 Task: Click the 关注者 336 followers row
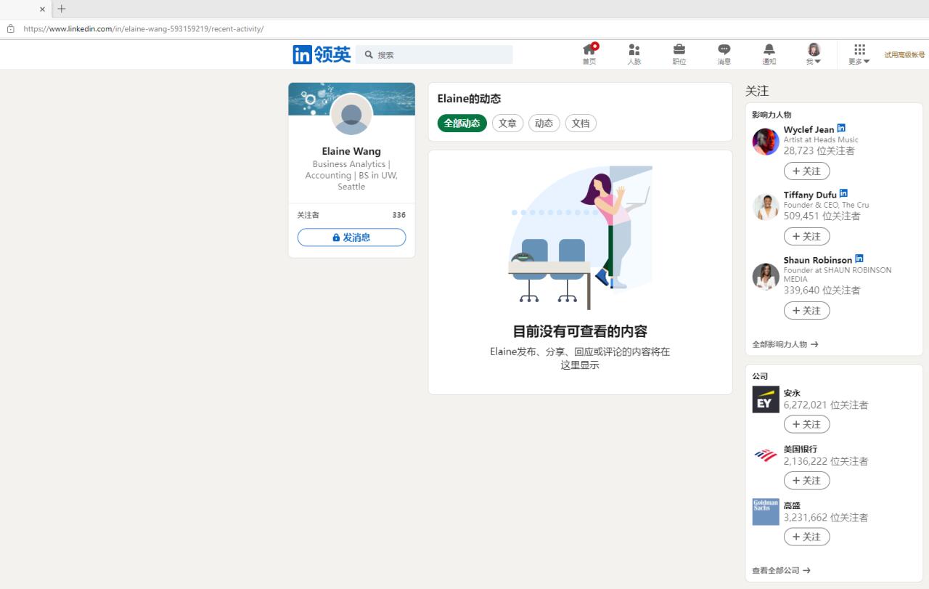pos(351,215)
